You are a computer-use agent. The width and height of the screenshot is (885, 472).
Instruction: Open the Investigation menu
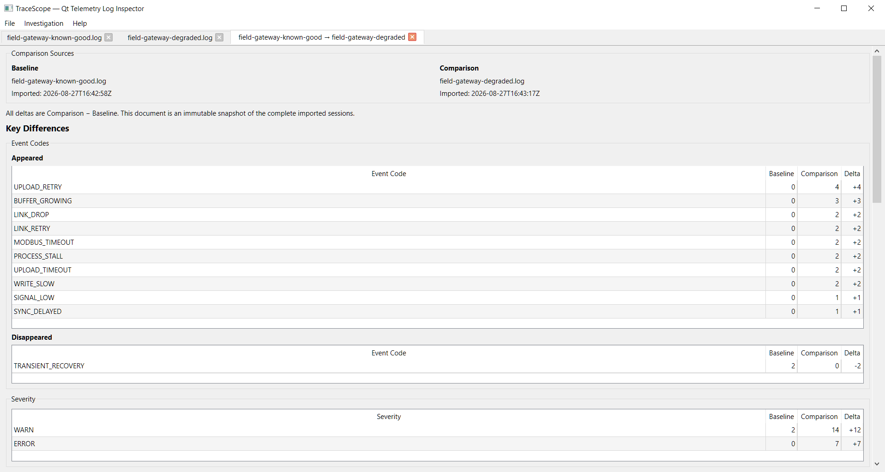pos(44,24)
